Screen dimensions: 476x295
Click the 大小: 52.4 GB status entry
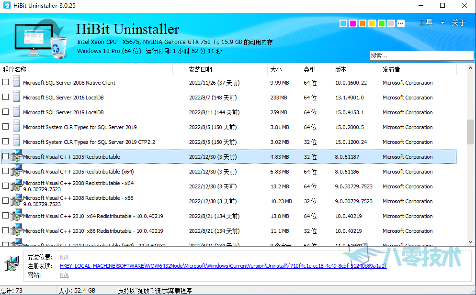pos(77,291)
